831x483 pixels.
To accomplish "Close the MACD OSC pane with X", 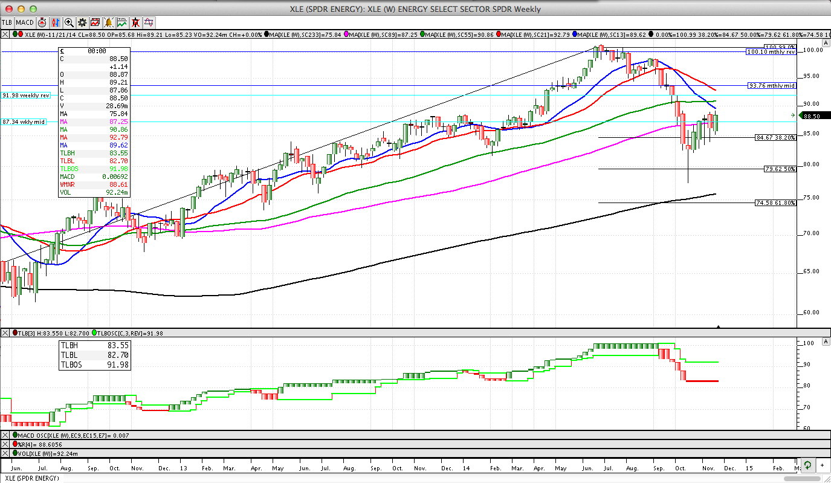I will [x=5, y=435].
